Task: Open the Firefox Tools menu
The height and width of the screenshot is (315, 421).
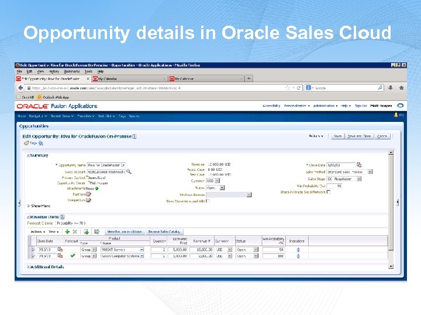Action: tap(88, 72)
